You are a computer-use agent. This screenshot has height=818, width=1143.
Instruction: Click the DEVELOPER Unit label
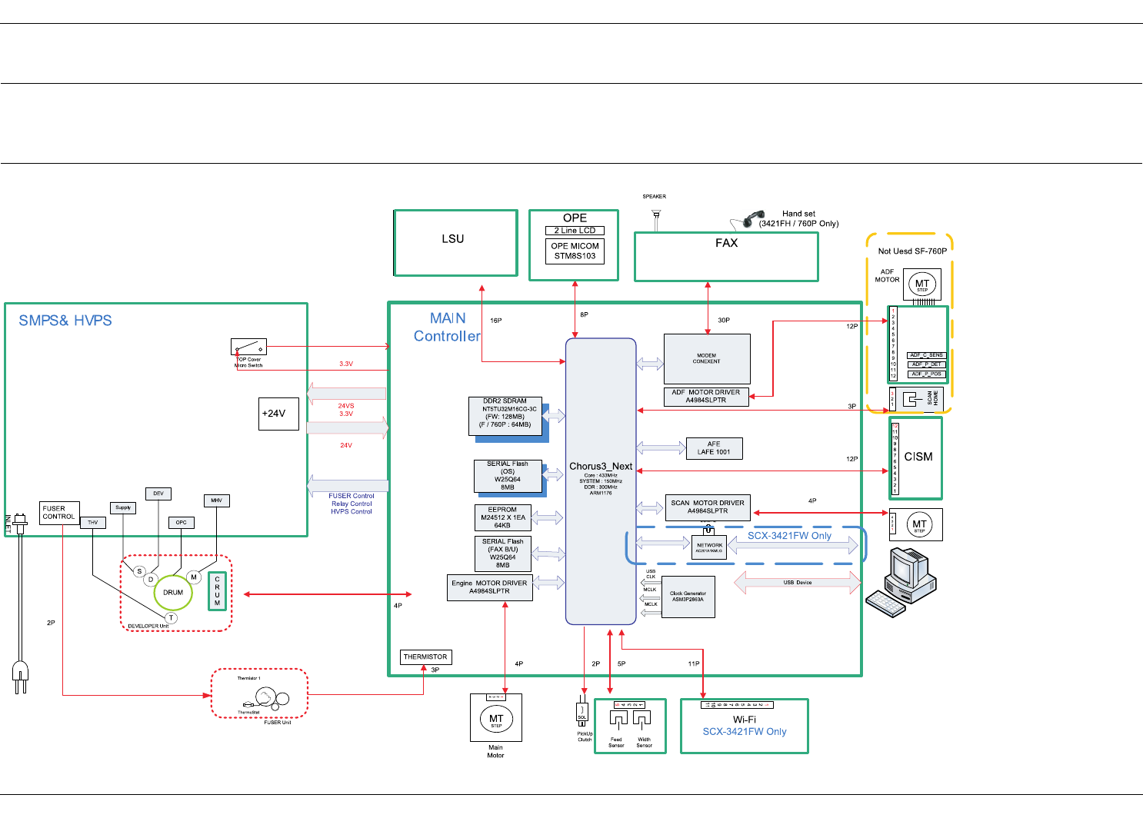(148, 627)
